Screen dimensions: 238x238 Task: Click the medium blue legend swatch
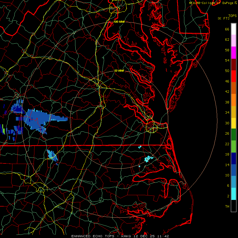[234, 170]
